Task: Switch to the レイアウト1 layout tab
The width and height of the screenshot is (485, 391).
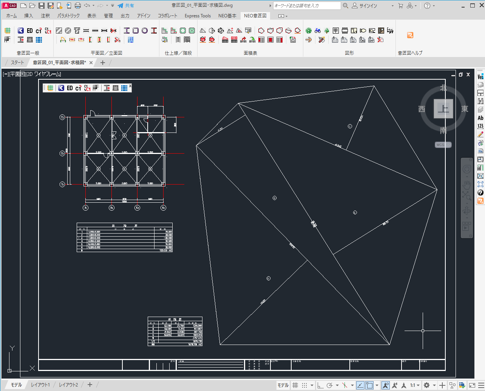Action: click(40, 385)
